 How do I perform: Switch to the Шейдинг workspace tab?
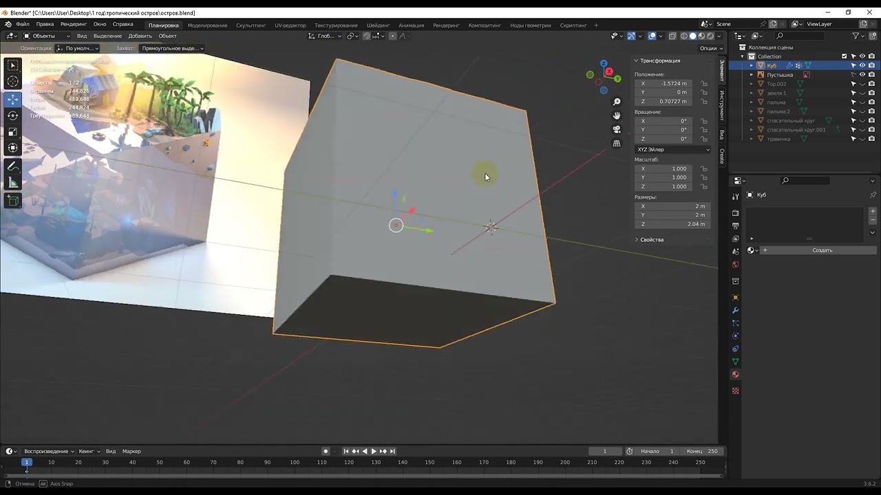click(378, 25)
